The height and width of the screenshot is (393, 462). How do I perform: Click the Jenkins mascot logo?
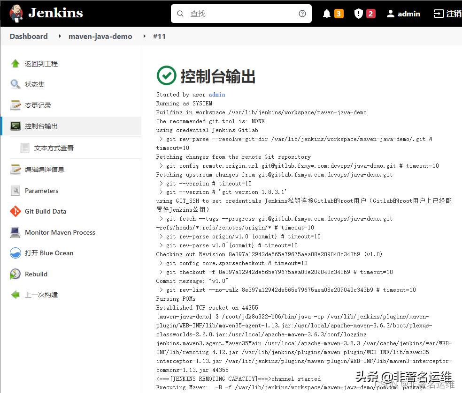(16, 13)
